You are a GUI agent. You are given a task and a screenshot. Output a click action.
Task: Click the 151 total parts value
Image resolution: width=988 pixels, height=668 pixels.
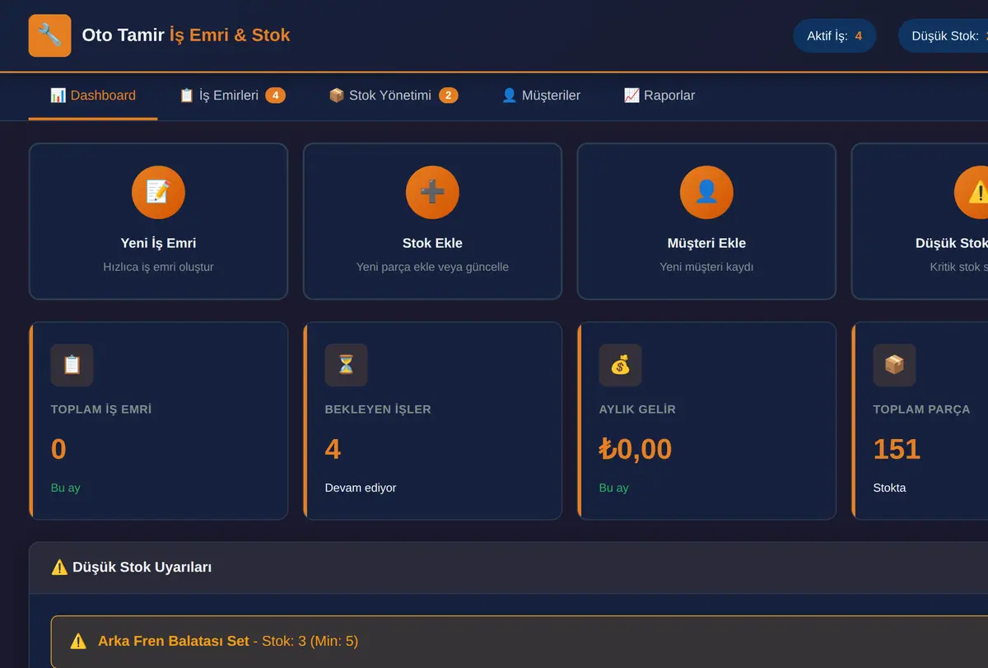click(897, 449)
